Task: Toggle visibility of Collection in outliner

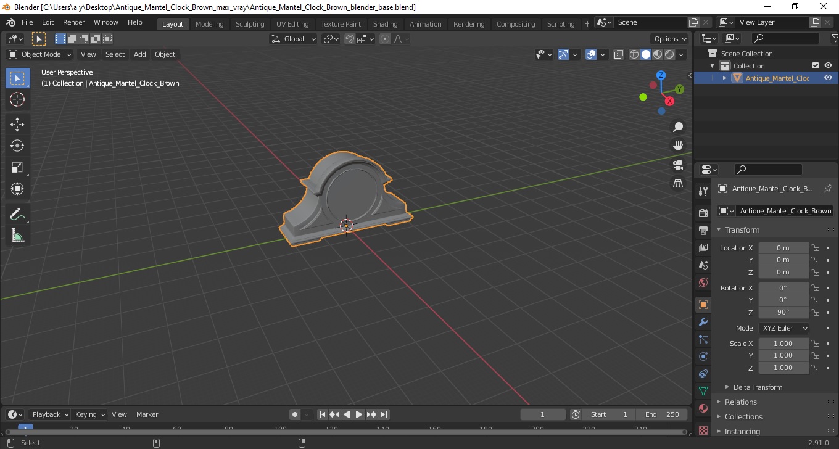Action: pyautogui.click(x=828, y=65)
